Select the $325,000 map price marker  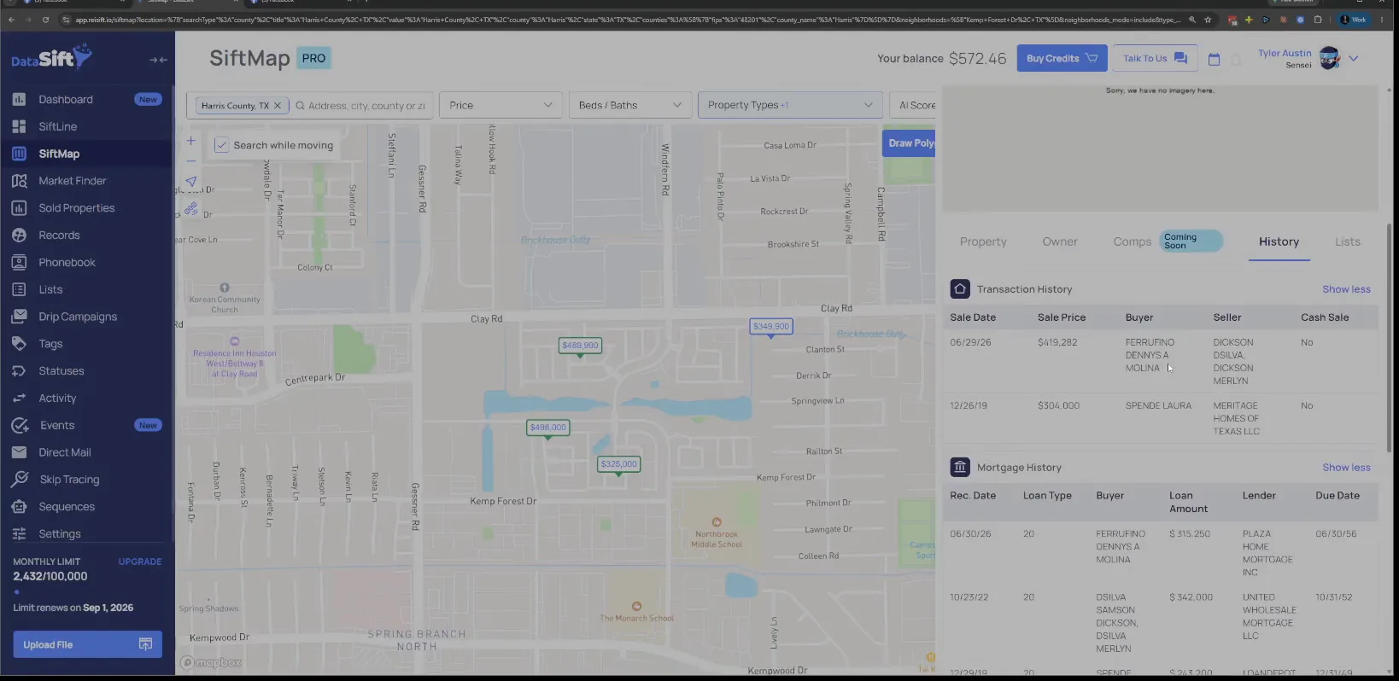point(618,464)
